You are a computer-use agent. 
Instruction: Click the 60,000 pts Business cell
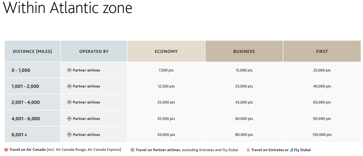(x=244, y=119)
